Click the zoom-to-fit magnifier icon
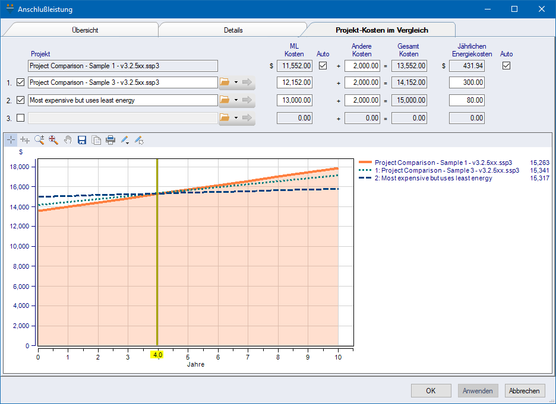Image resolution: width=556 pixels, height=404 pixels. coord(53,140)
